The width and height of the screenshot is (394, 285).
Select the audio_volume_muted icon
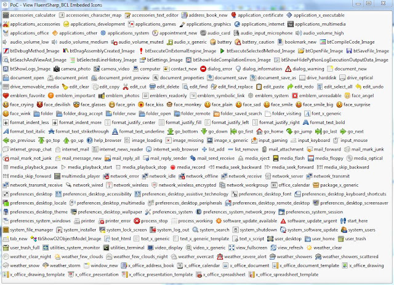pyautogui.click(x=115, y=42)
